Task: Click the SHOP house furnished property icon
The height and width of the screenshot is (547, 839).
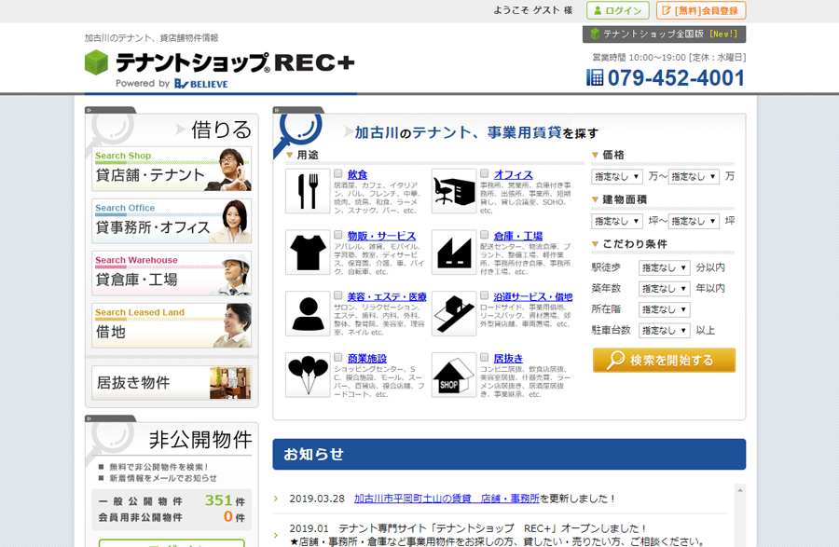Action: 454,375
